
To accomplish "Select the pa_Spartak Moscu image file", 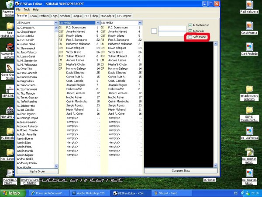I will (x=249, y=173).
